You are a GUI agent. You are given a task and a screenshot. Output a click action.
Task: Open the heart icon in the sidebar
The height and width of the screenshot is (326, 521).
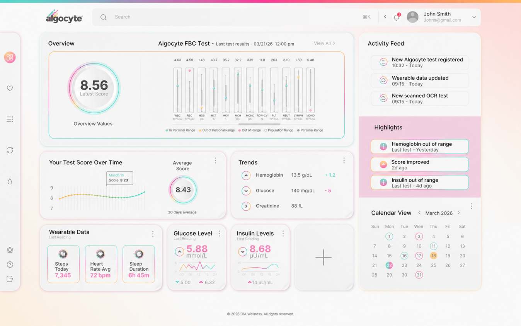pos(10,88)
